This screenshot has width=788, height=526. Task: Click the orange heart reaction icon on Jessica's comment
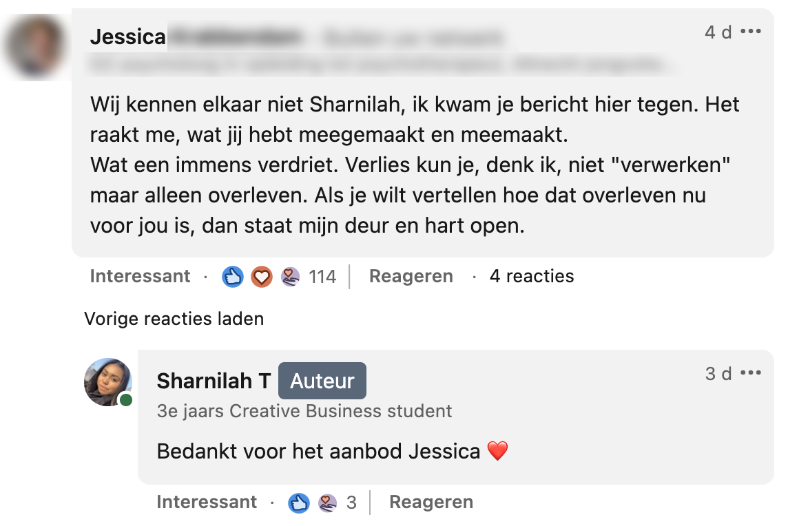point(261,277)
